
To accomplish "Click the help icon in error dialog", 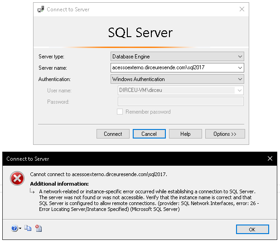I will 14,229.
